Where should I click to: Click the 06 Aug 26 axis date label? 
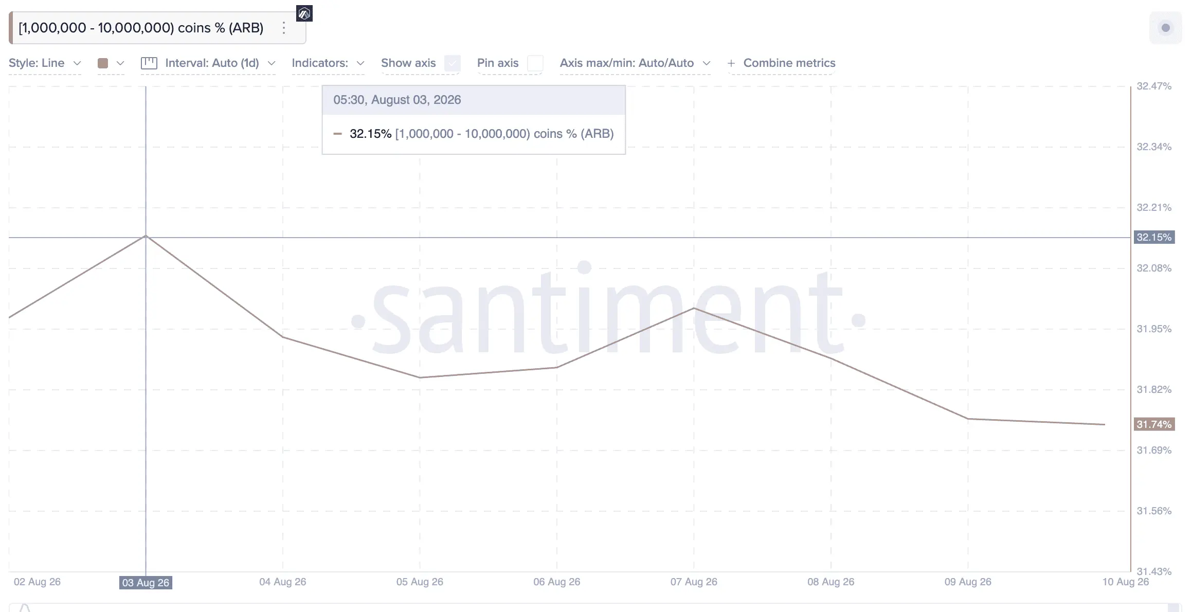[556, 582]
